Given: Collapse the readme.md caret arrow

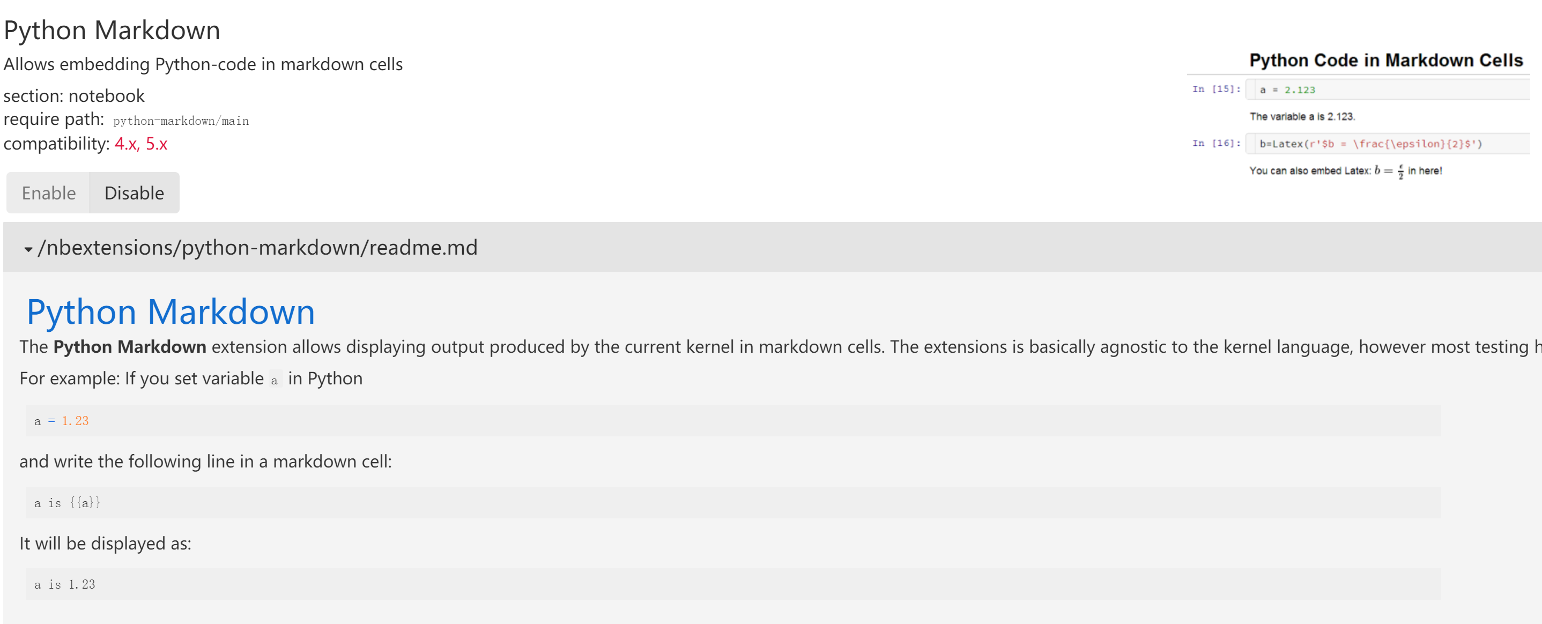Looking at the screenshot, I should click(x=28, y=249).
